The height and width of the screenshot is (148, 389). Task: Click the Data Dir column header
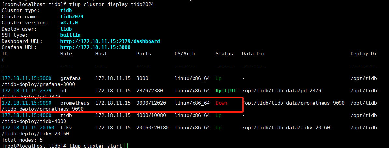point(254,54)
